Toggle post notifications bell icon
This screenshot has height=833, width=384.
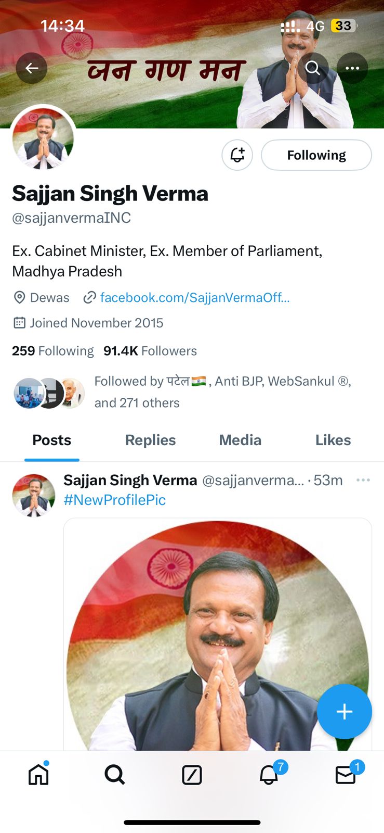[x=237, y=155]
